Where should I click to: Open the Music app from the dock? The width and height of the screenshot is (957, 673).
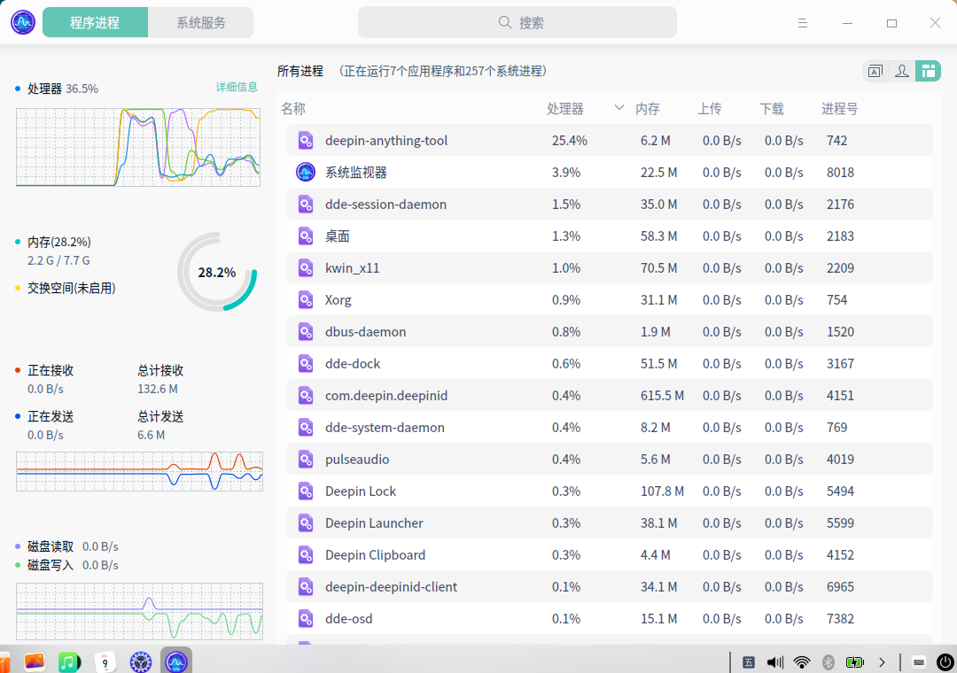[69, 661]
